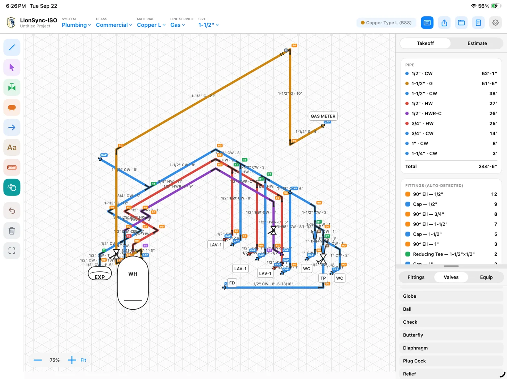Tap the Wi-Fi status icon
The height and width of the screenshot is (379, 507).
pos(474,6)
